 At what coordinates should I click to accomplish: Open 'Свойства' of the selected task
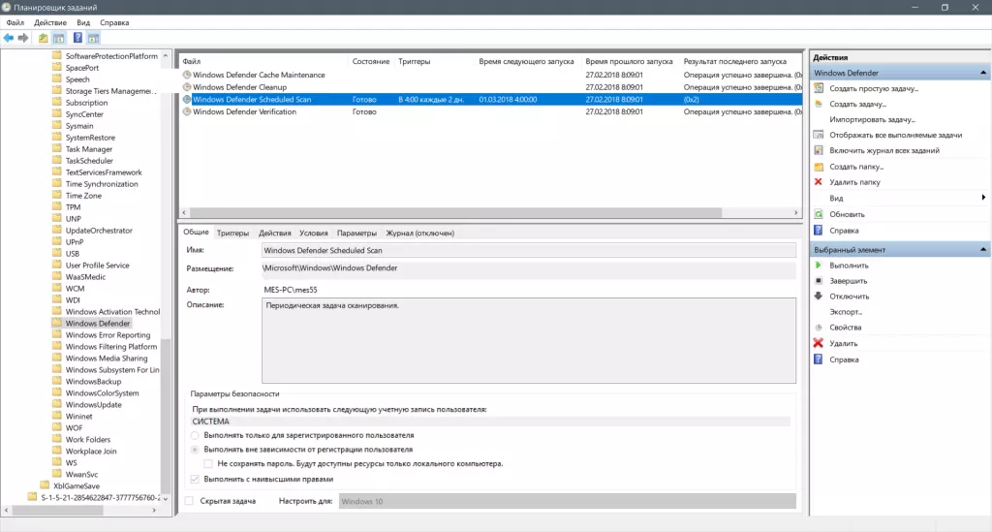[820, 328]
